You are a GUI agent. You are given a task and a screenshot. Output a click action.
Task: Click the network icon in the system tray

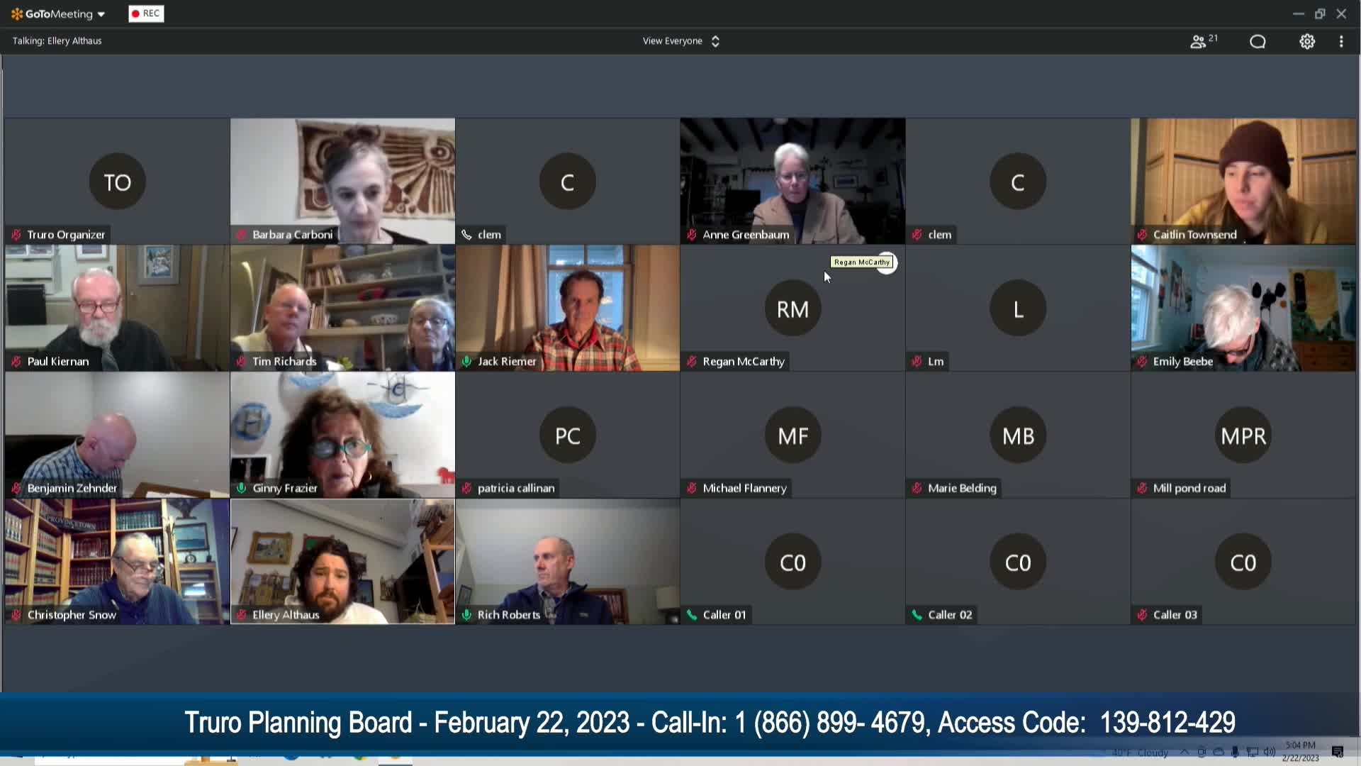pyautogui.click(x=1253, y=753)
